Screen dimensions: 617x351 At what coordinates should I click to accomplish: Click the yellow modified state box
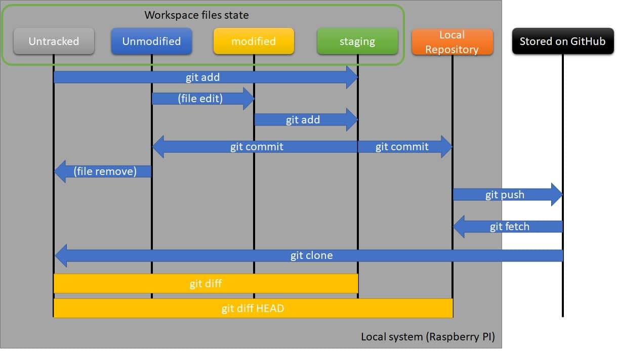(254, 41)
